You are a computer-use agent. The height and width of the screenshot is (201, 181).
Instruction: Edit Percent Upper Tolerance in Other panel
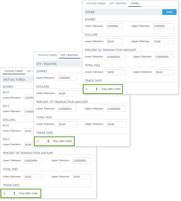[x=164, y=57]
